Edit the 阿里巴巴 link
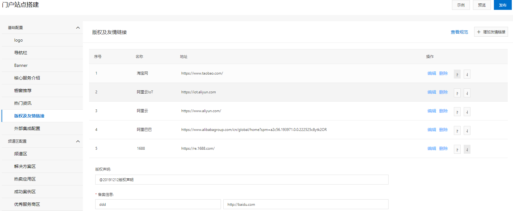The image size is (513, 211). [x=432, y=130]
